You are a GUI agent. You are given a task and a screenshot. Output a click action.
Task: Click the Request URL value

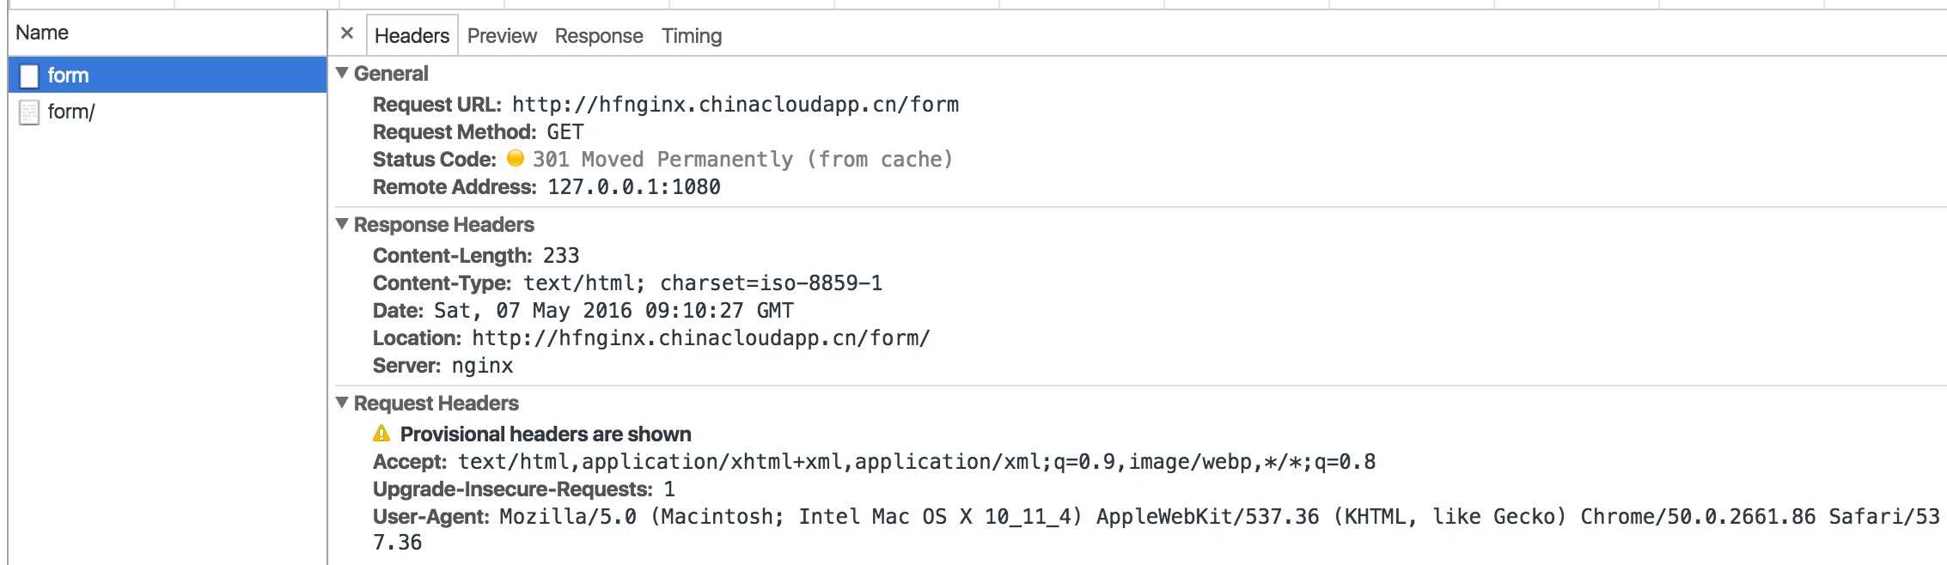(735, 105)
